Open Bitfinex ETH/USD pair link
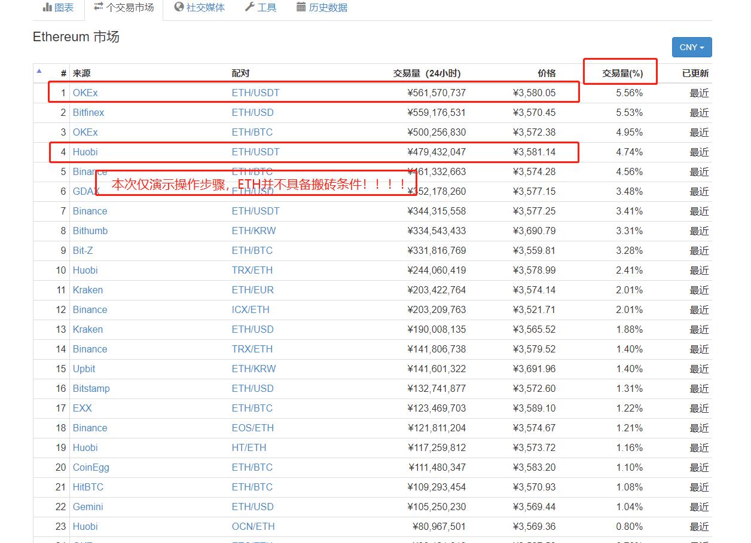 252,112
